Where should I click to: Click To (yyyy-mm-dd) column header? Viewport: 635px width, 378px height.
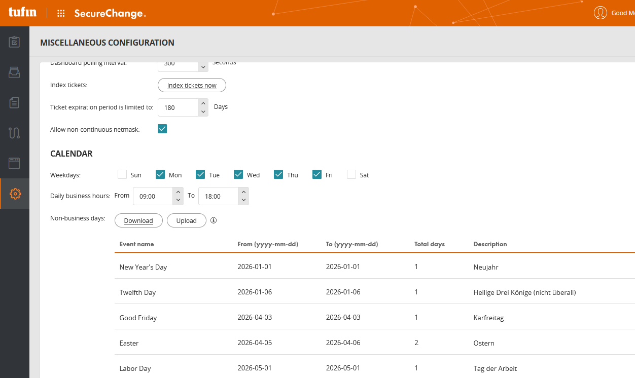pos(351,244)
